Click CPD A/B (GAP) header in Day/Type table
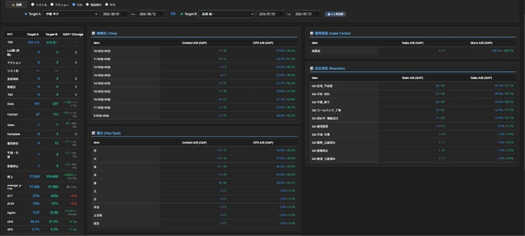 pos(263,143)
